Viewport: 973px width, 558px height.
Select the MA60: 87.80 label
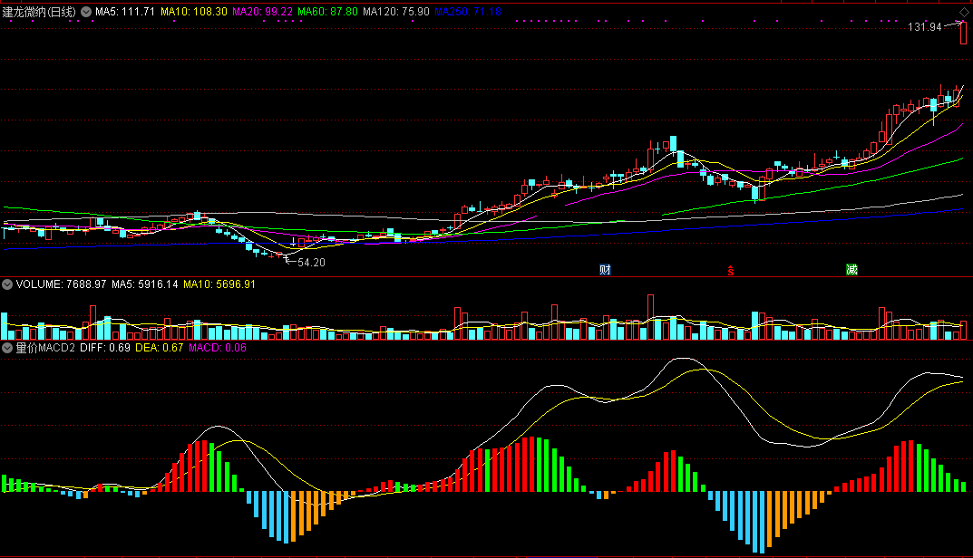(x=327, y=12)
